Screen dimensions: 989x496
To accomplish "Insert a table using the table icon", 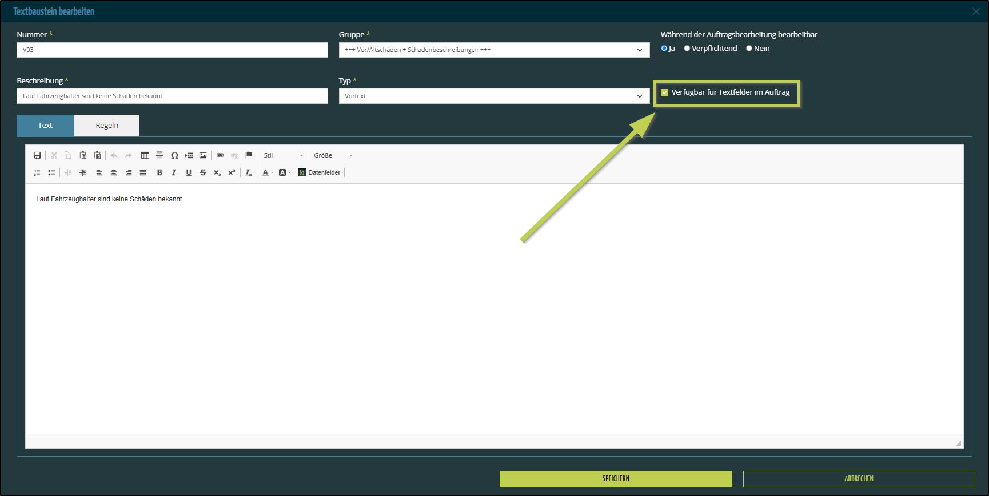I will 145,155.
